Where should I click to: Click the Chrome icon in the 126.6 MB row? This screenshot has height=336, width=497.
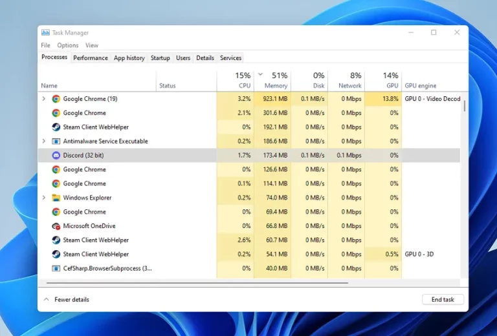pyautogui.click(x=56, y=169)
